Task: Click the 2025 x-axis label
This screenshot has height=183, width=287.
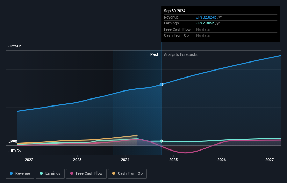Action: click(173, 160)
